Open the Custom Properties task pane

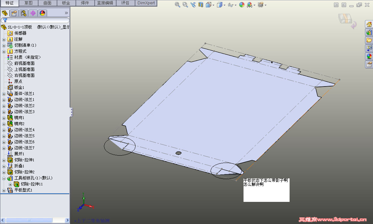(x=369, y=64)
